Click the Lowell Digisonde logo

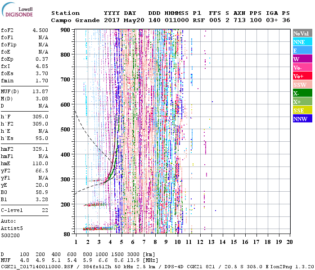tap(17, 9)
